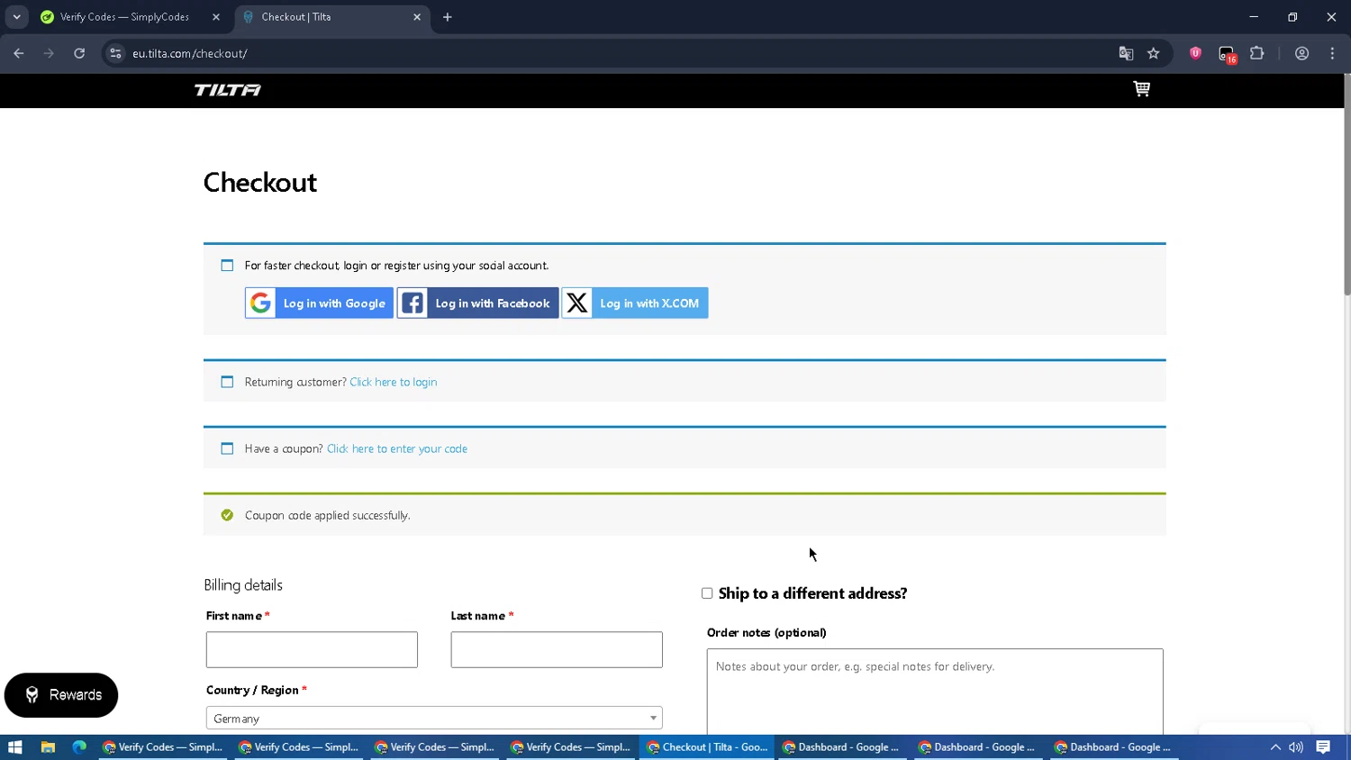
Task: Close the Checkout Tilta tab
Action: click(x=417, y=17)
